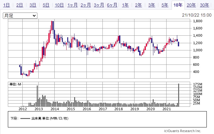The height and width of the screenshot is (134, 214).
Task: Click the 2016 year axis label
Action: click(x=87, y=109)
